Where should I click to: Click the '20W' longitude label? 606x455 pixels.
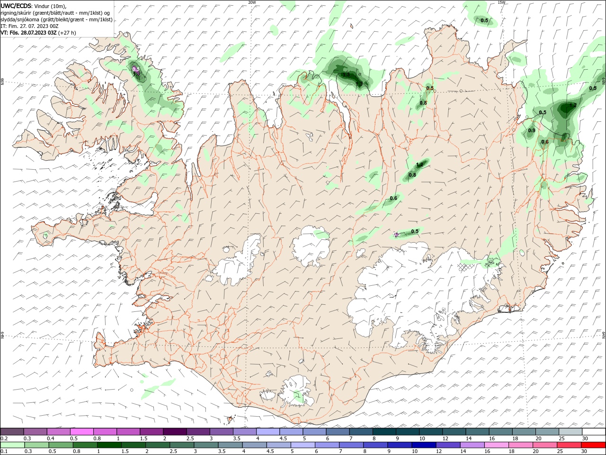point(252,2)
